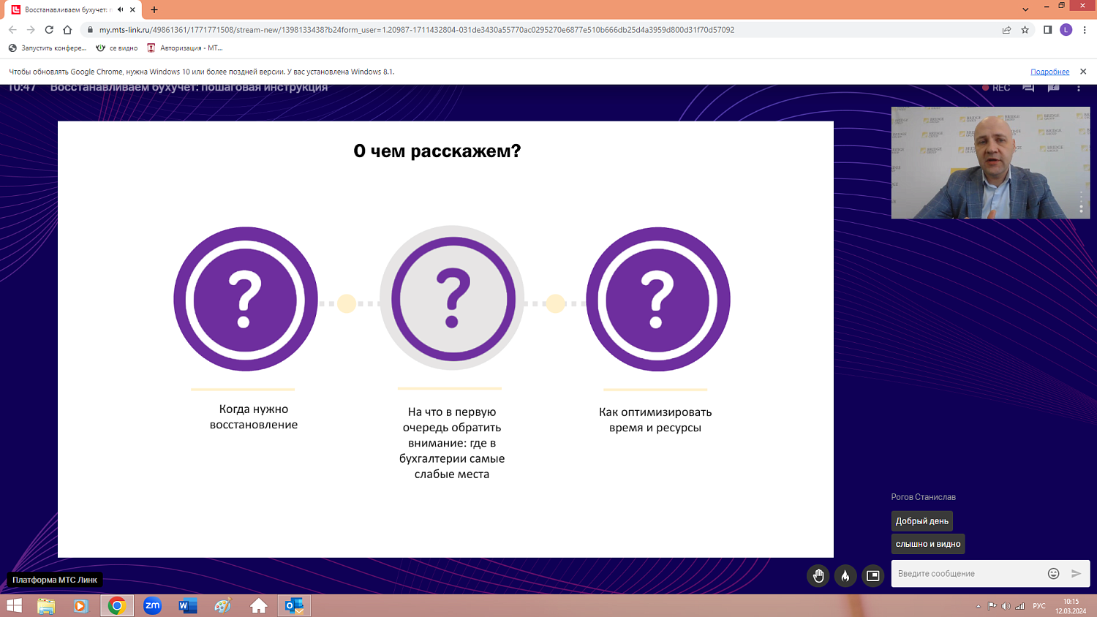This screenshot has width=1097, height=617.
Task: Switch to the Восстанавливаем бухучет tab
Action: point(69,10)
